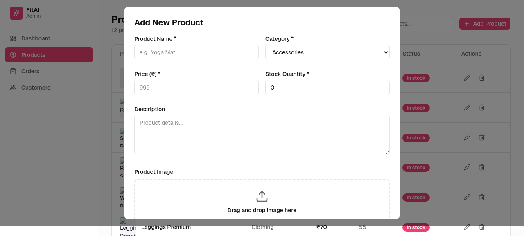Click the Dashboard icon in sidebar
Image resolution: width=524 pixels, height=236 pixels.
[x=13, y=38]
